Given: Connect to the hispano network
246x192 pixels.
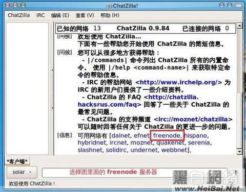Looking at the screenshot, I should click(195, 135).
